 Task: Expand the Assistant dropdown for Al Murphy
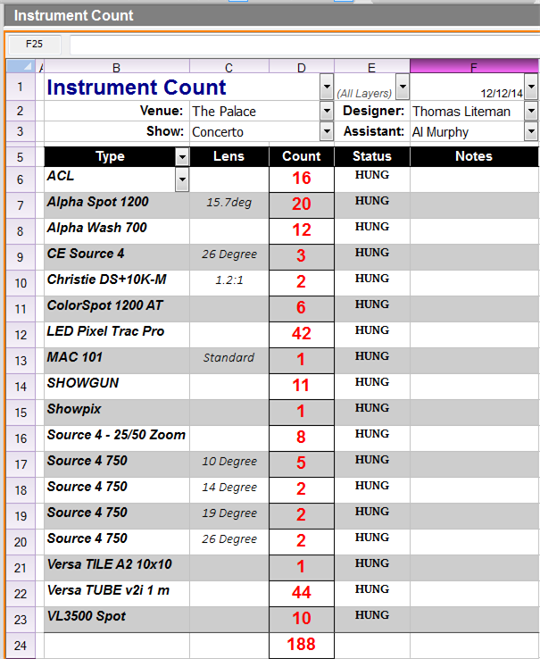coord(531,132)
